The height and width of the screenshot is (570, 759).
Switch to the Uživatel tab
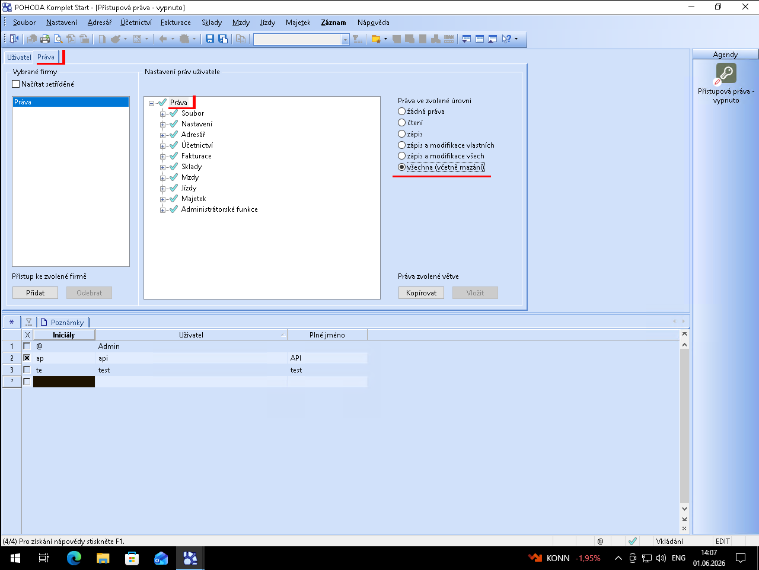pyautogui.click(x=19, y=58)
